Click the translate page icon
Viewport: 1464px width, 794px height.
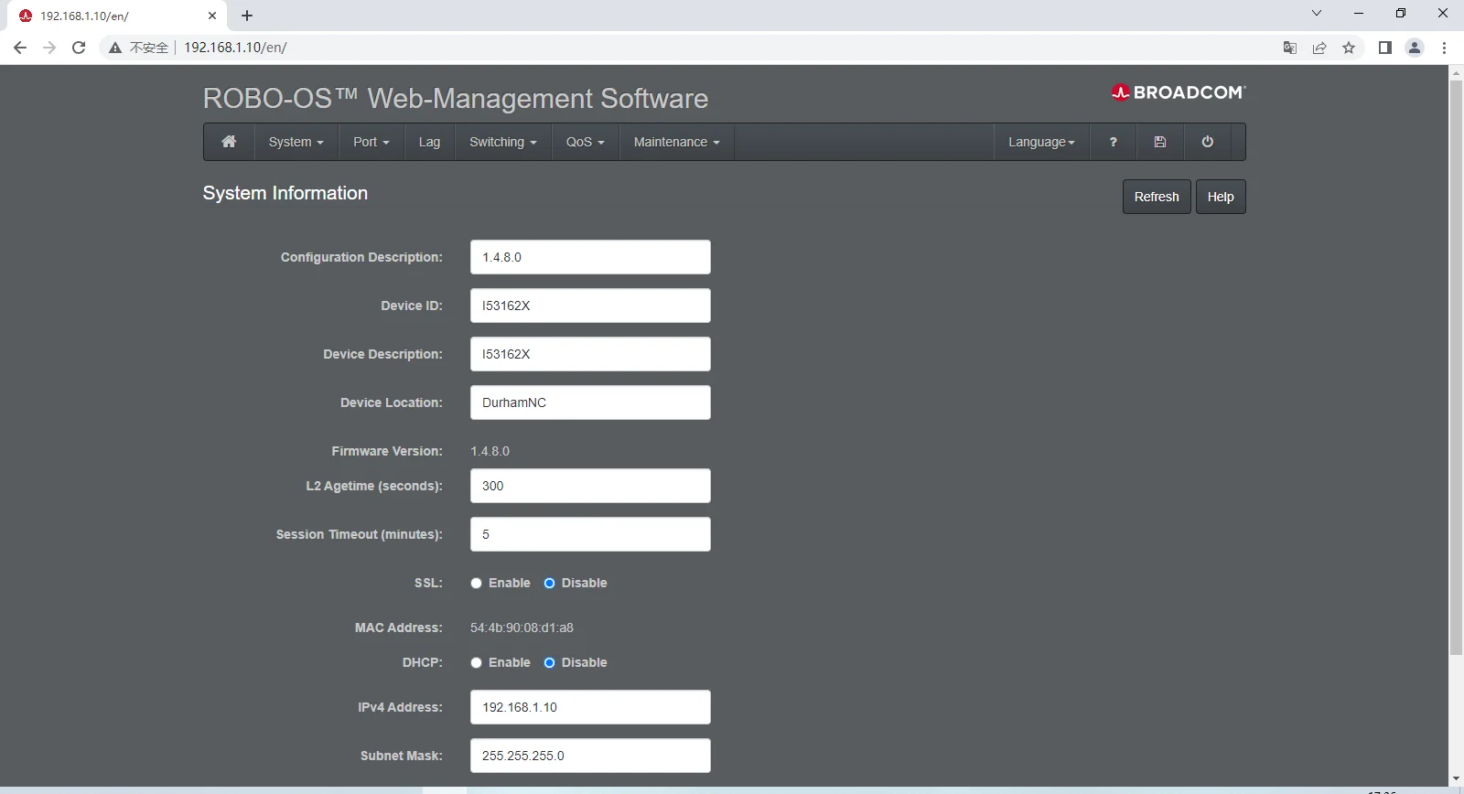click(1290, 48)
